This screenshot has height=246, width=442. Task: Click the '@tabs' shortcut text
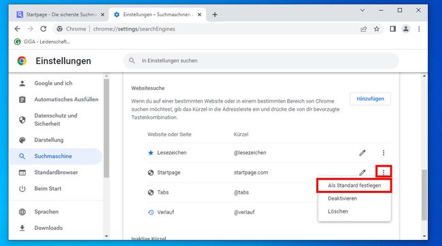pyautogui.click(x=241, y=192)
